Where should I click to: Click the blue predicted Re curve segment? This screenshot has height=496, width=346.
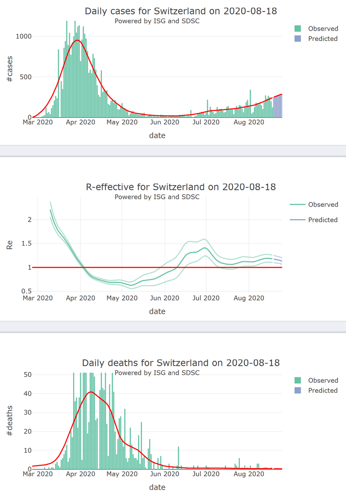(277, 260)
